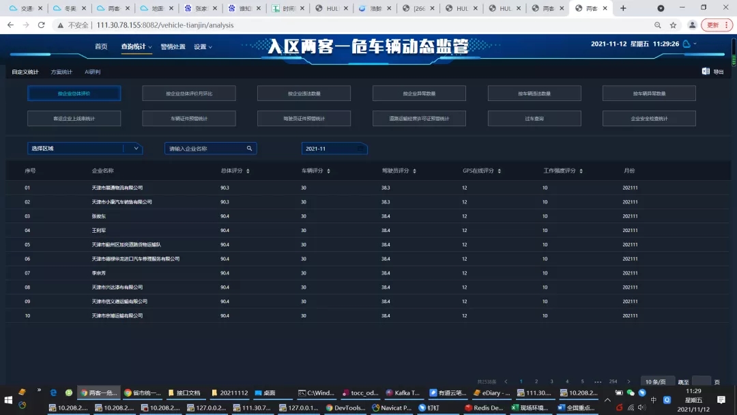Click the 更新 Chrome update button
Screen dimensions: 737x415
point(717,25)
